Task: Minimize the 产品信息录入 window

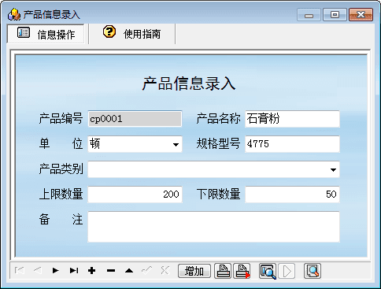Action: coord(309,15)
